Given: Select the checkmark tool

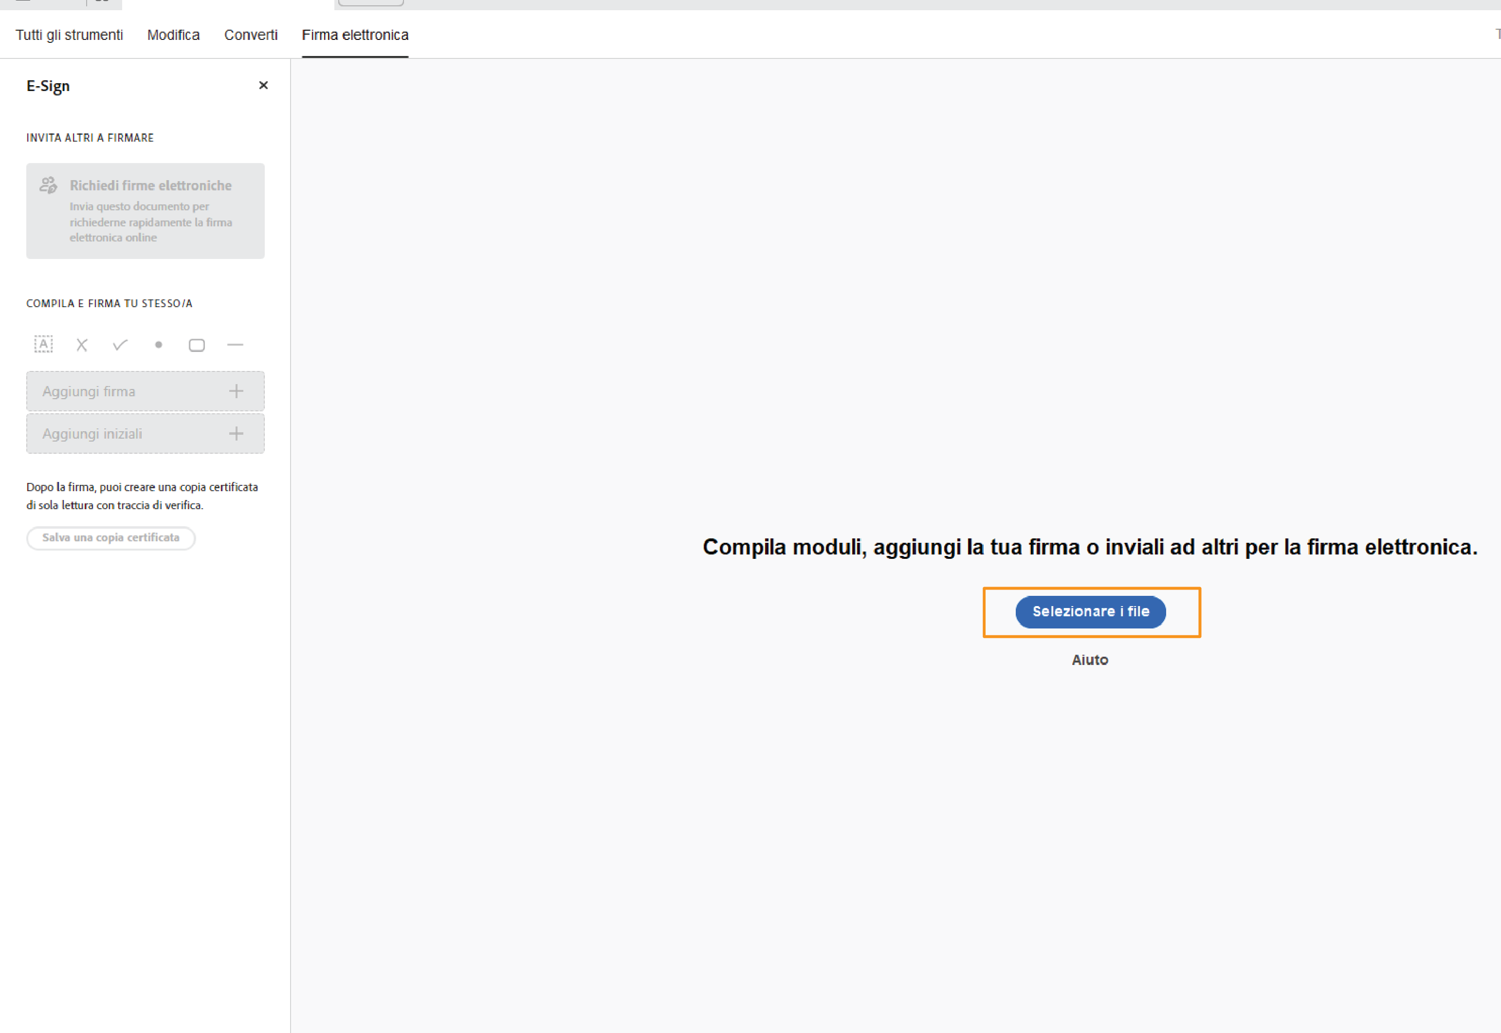Looking at the screenshot, I should pos(120,345).
